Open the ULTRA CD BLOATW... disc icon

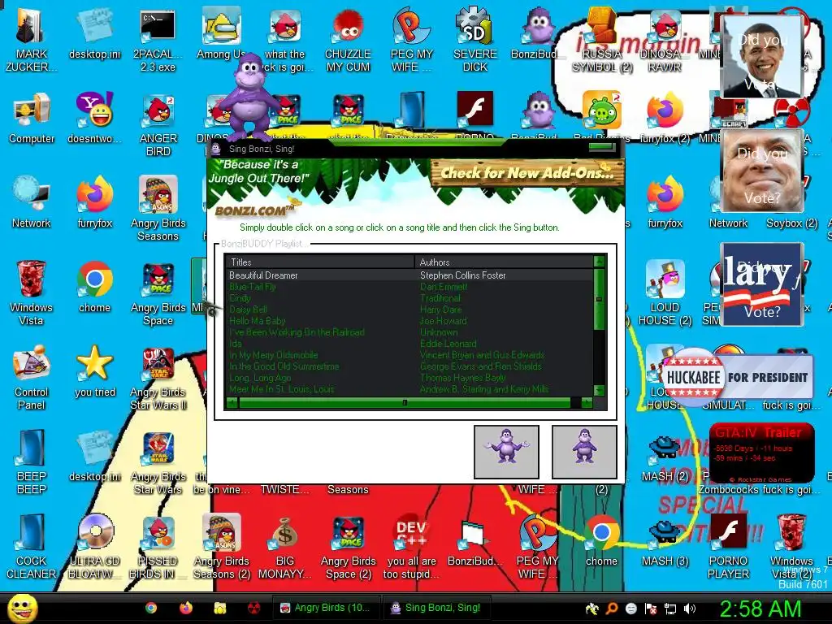point(94,547)
